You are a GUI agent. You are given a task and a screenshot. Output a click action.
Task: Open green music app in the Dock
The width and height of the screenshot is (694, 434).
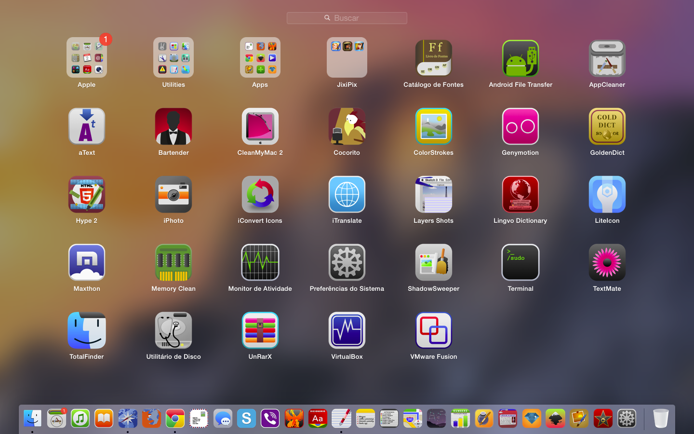[x=80, y=419]
